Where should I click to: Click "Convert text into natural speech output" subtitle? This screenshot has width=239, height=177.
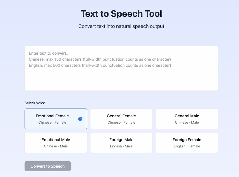pyautogui.click(x=121, y=26)
